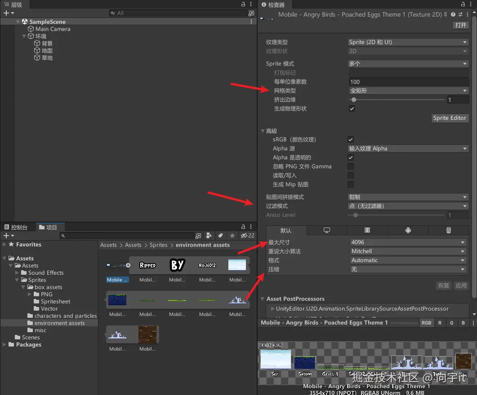The height and width of the screenshot is (395, 477).
Task: Enable 忽略 PNG 文件 Gamma checkbox
Action: click(351, 167)
